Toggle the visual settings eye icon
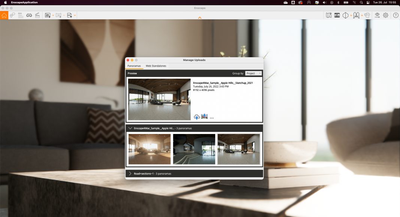 pos(377,15)
